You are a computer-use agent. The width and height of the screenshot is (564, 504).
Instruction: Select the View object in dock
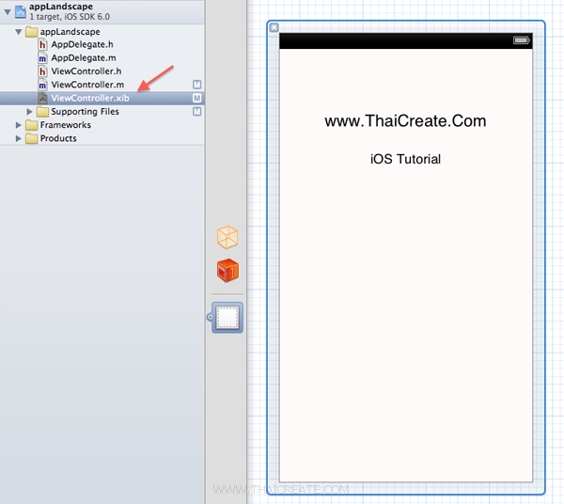[x=227, y=317]
